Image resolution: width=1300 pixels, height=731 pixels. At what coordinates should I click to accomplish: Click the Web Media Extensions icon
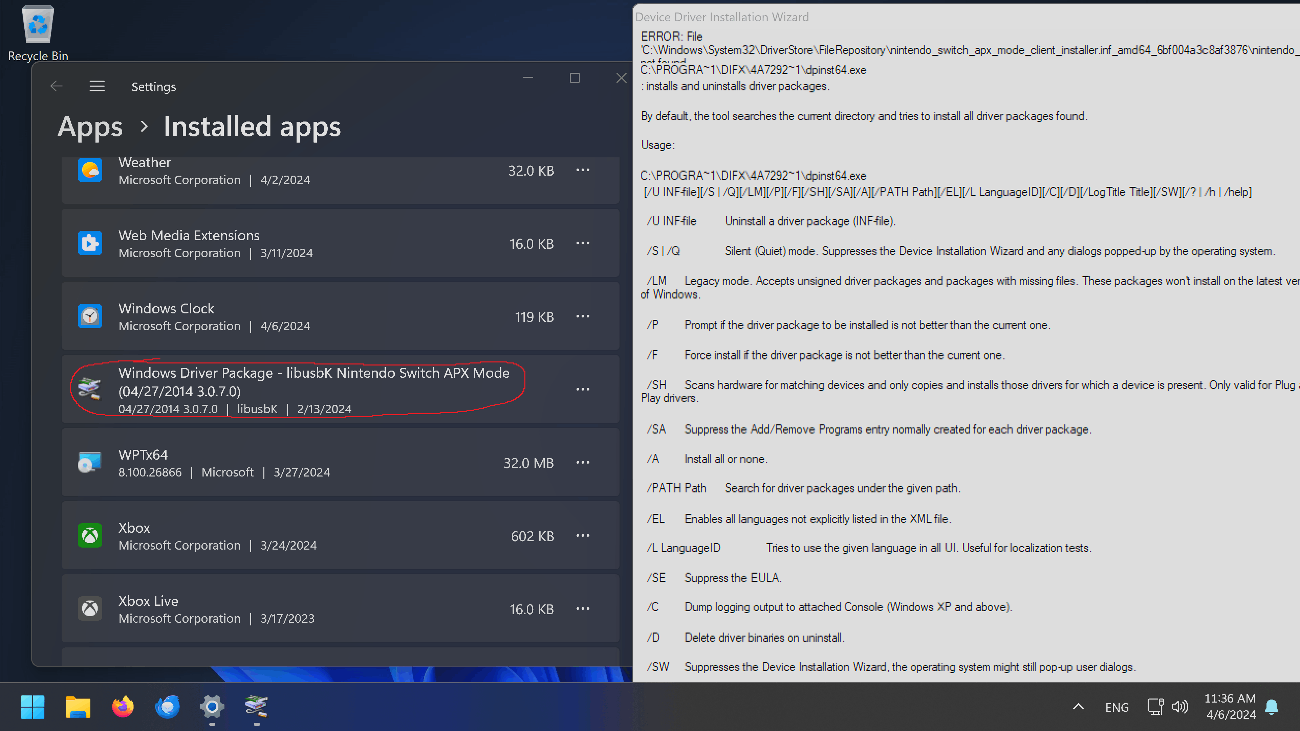coord(90,243)
